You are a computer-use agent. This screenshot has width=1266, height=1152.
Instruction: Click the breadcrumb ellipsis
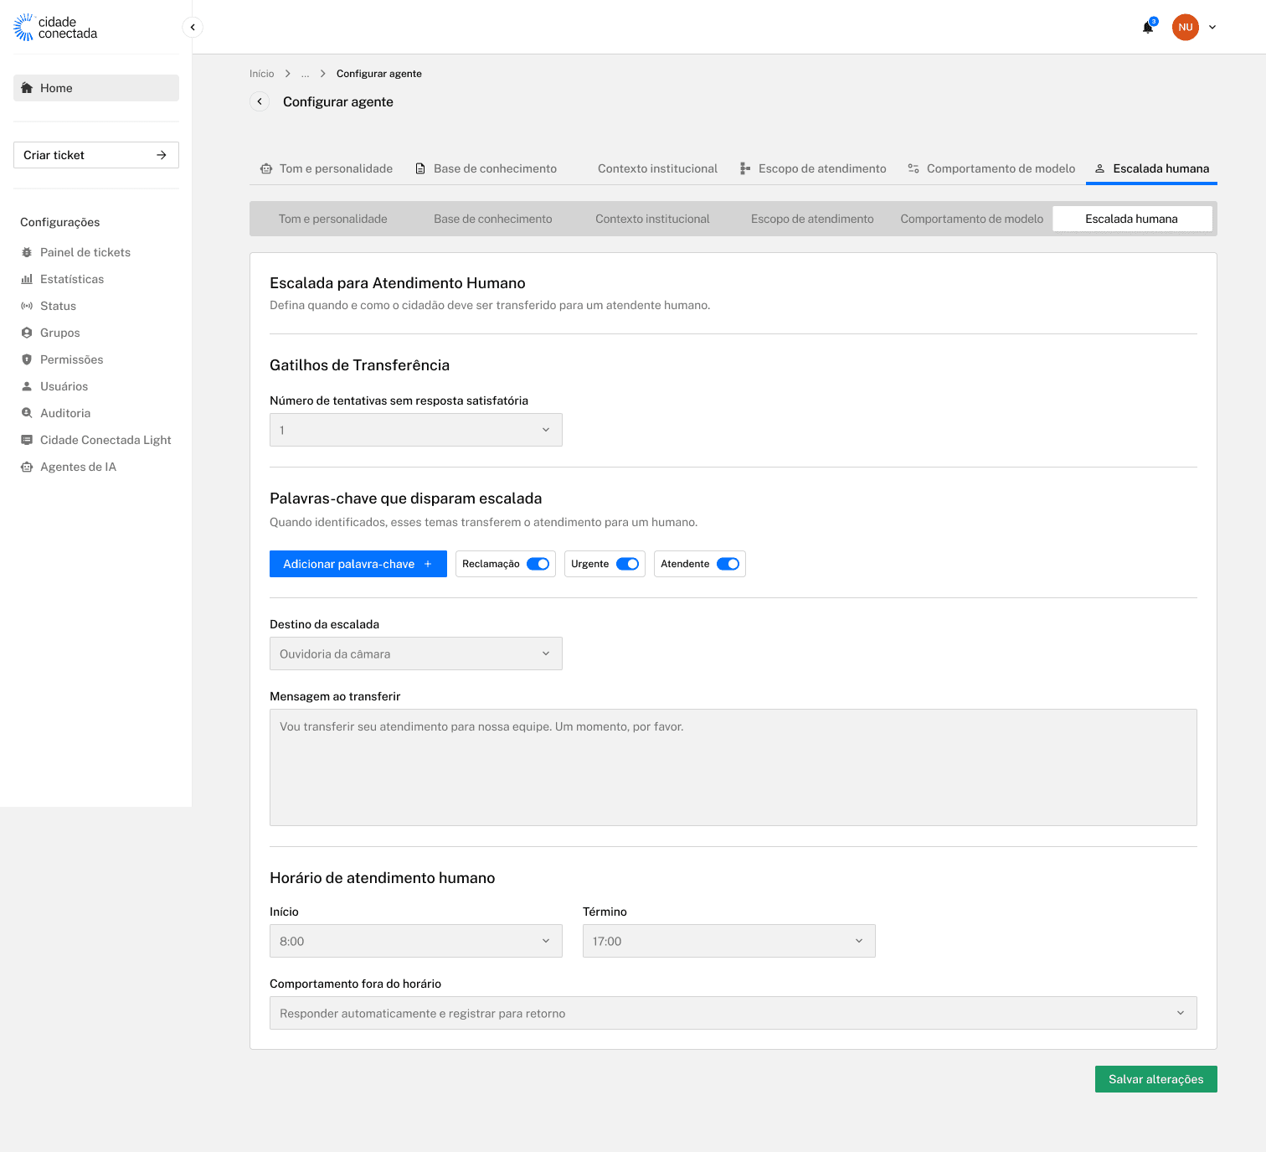pos(306,74)
